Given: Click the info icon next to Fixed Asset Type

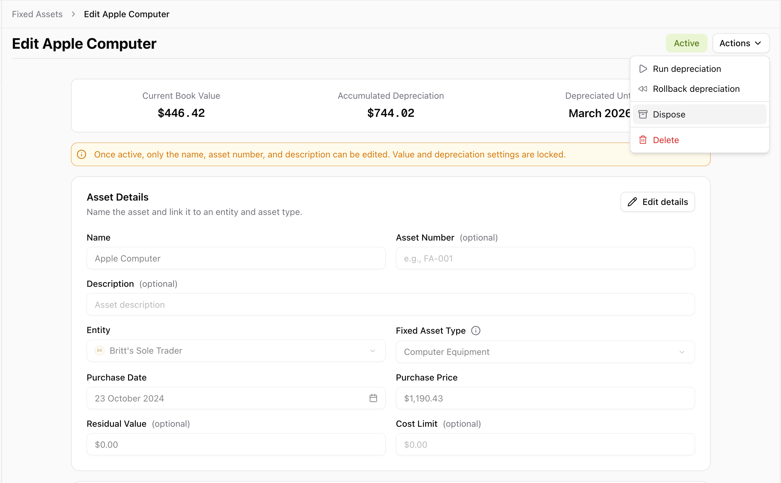Looking at the screenshot, I should (475, 331).
